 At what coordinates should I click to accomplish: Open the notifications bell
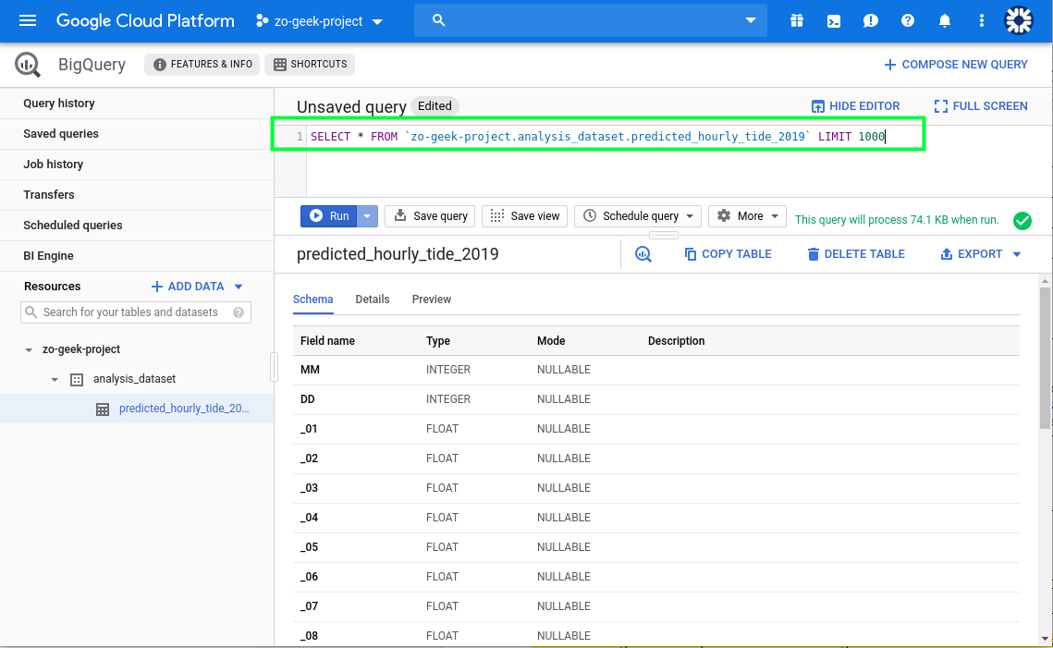click(945, 20)
